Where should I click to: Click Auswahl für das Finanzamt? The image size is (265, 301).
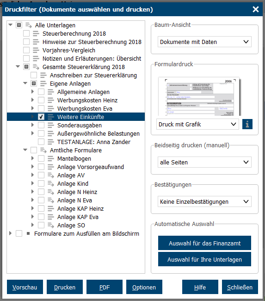[x=204, y=243]
